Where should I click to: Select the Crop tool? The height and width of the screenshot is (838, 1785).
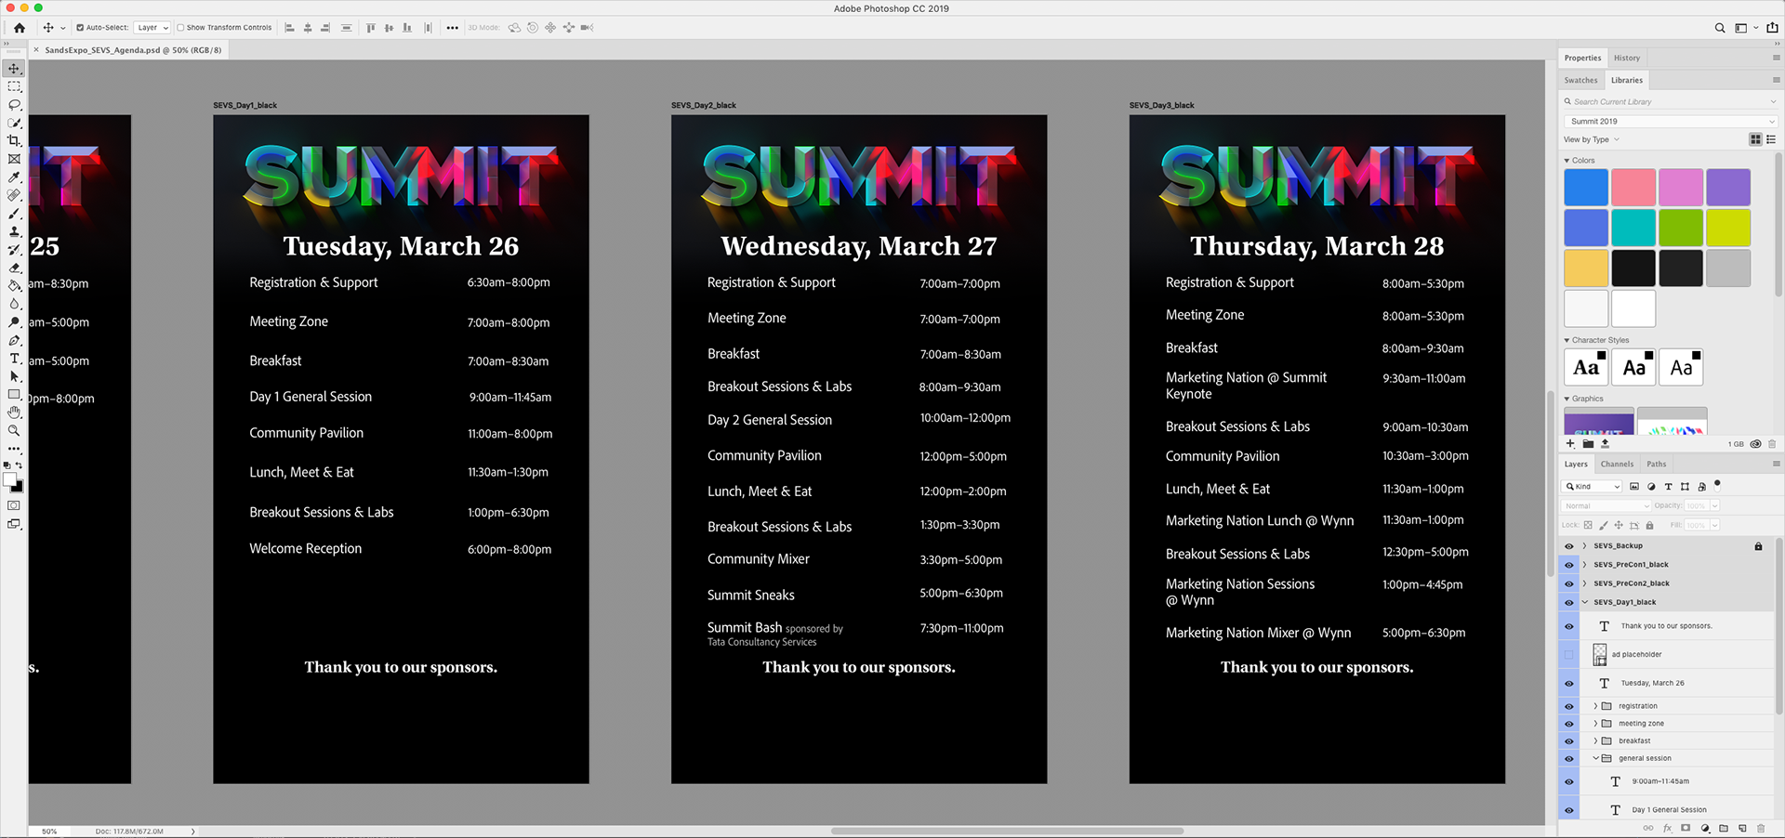click(14, 141)
